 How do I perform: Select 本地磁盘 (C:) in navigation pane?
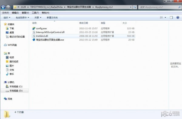(14, 87)
